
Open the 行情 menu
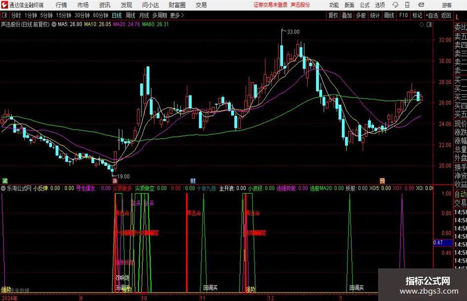tap(61, 5)
